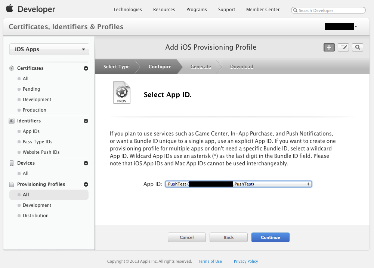
Task: Select All under Certificates
Action: pos(25,79)
